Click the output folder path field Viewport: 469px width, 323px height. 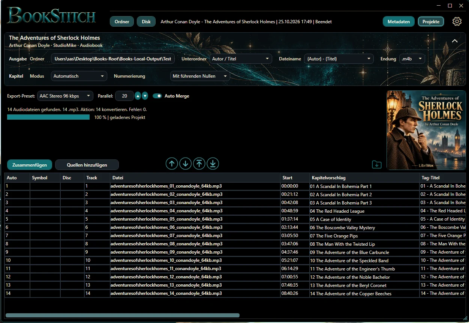point(113,59)
